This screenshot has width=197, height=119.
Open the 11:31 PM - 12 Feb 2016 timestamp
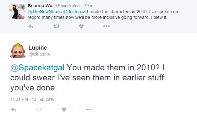(x=32, y=99)
